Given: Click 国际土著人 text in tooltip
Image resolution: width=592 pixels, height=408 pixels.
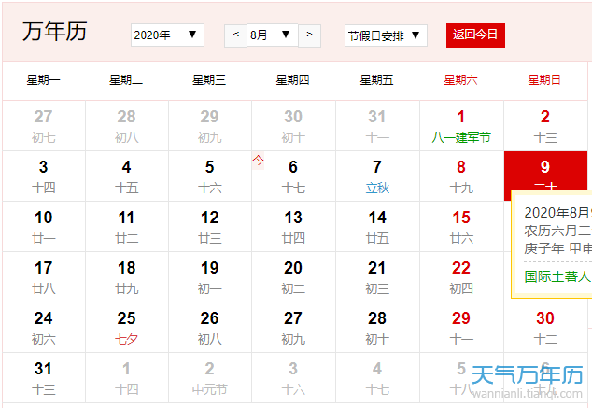Looking at the screenshot, I should 557,276.
